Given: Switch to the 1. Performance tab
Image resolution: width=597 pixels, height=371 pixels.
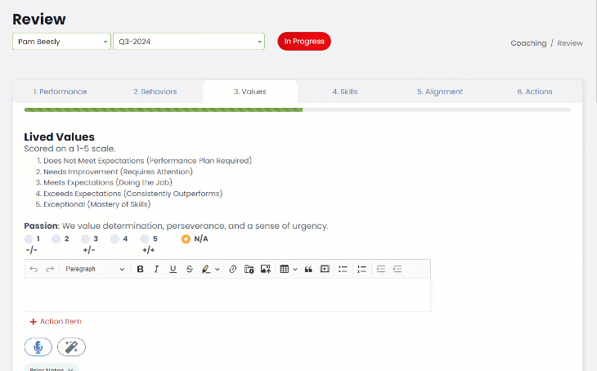Looking at the screenshot, I should tap(60, 92).
